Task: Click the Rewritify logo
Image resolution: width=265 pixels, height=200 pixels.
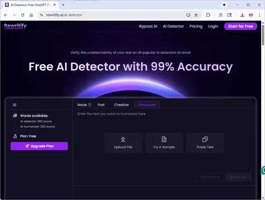Action: 15,26
